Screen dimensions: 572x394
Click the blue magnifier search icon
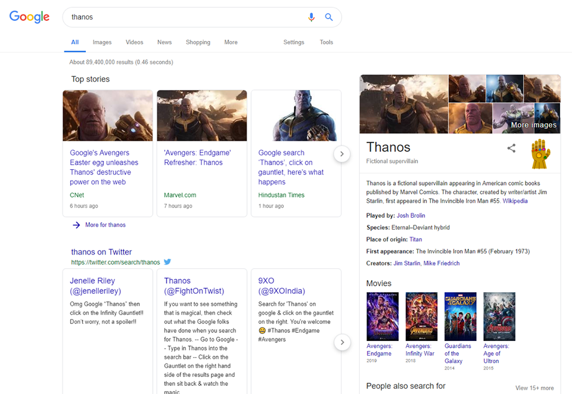pyautogui.click(x=329, y=17)
